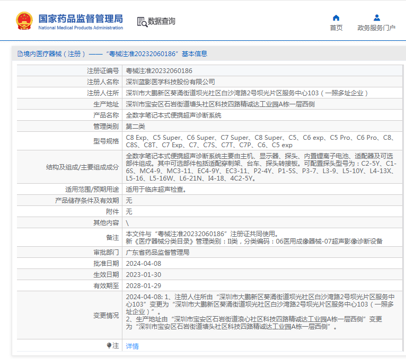
Task: Click the 审批部门 row label
Action: tap(106, 253)
